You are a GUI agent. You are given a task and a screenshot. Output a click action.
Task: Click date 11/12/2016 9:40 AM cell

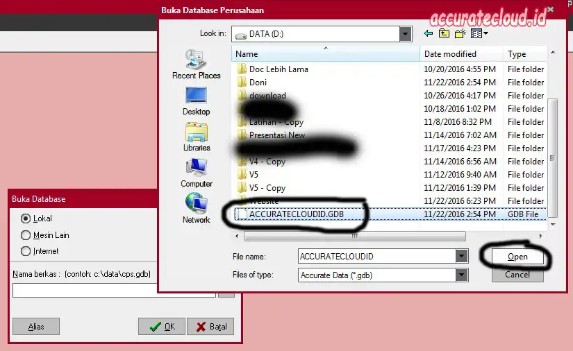(x=460, y=174)
